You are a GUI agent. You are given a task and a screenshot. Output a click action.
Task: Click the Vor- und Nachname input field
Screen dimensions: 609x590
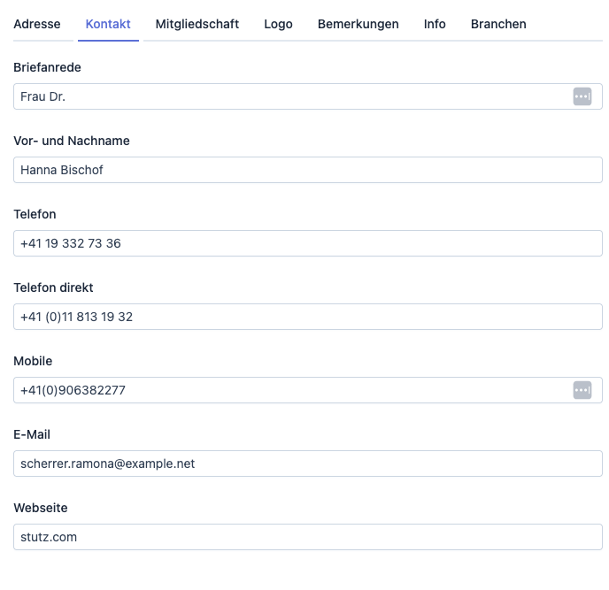click(307, 170)
